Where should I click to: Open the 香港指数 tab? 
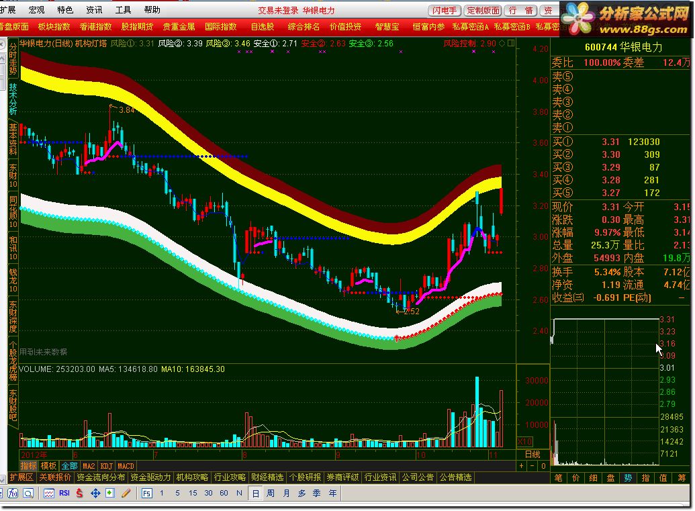tap(96, 27)
